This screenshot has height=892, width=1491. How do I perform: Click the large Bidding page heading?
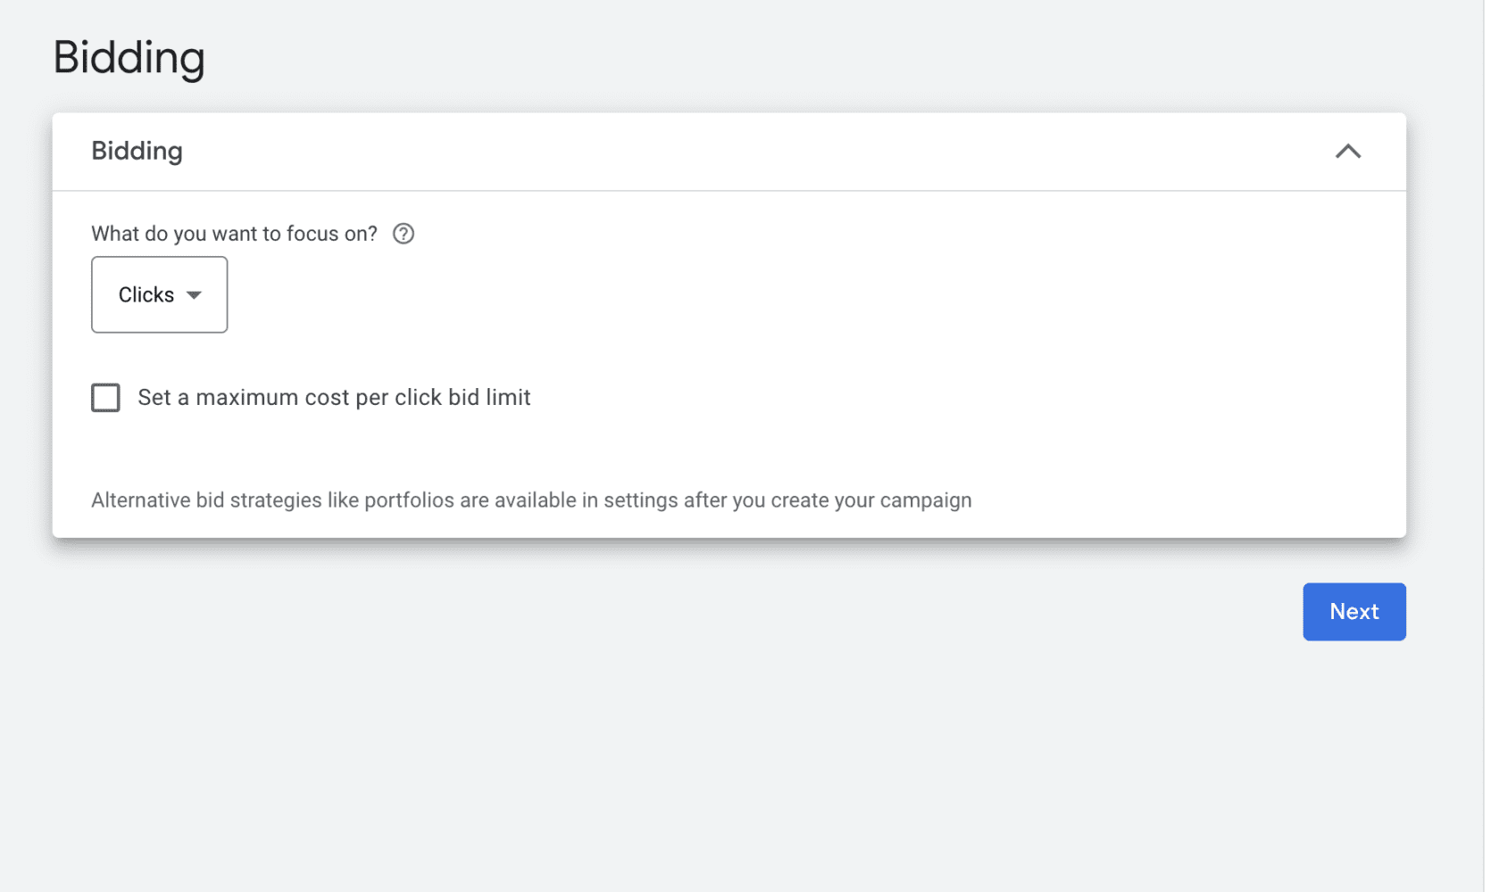129,58
